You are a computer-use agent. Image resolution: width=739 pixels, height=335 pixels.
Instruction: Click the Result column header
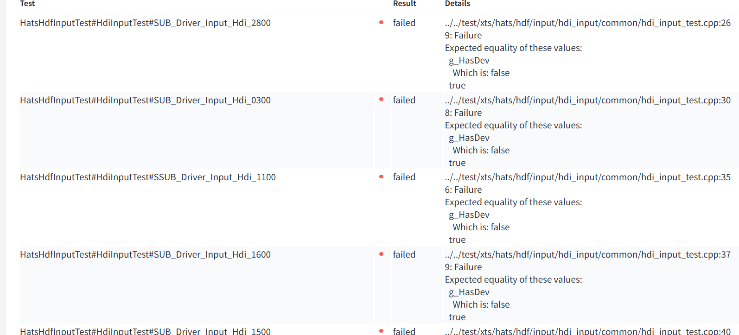tap(404, 4)
